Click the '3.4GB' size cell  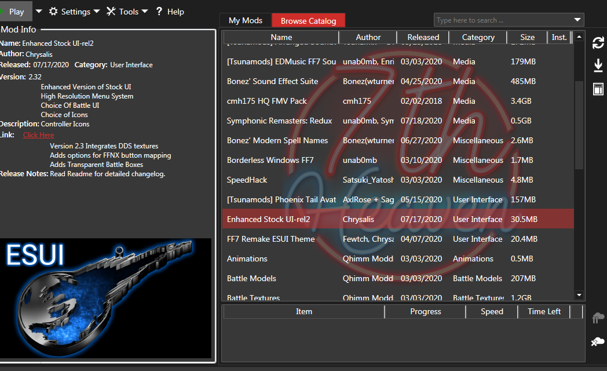click(x=521, y=101)
